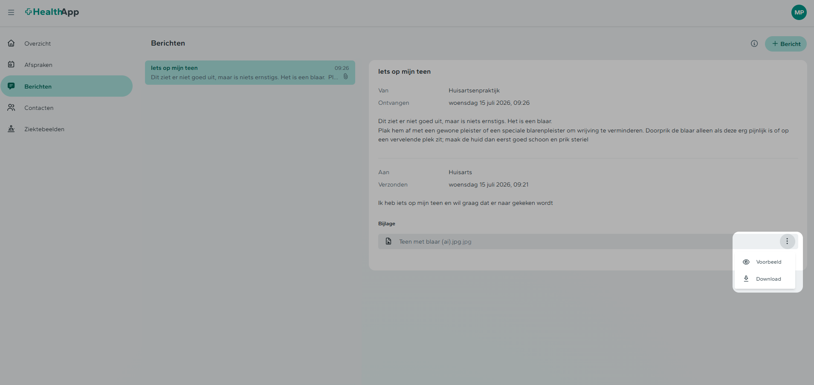
Task: Go to Overzicht in the sidebar
Action: coord(67,43)
